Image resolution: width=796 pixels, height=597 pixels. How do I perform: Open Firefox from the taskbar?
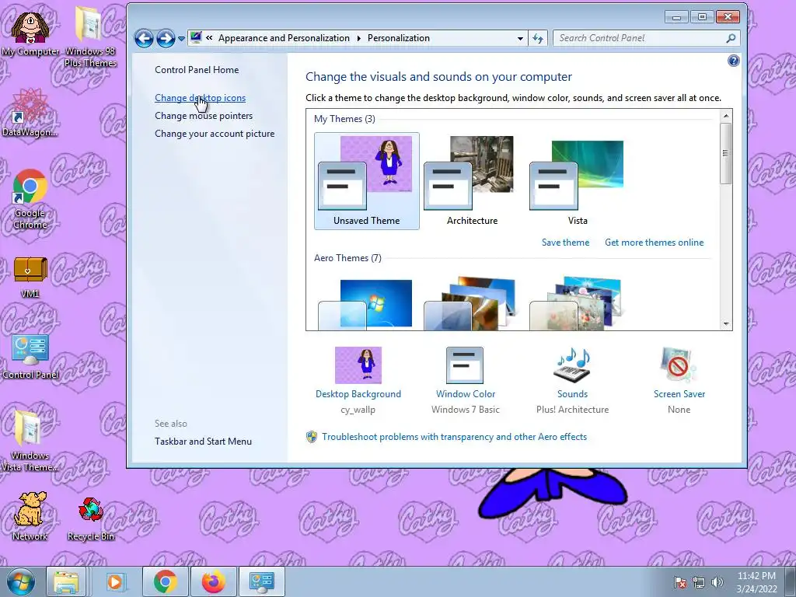[214, 581]
